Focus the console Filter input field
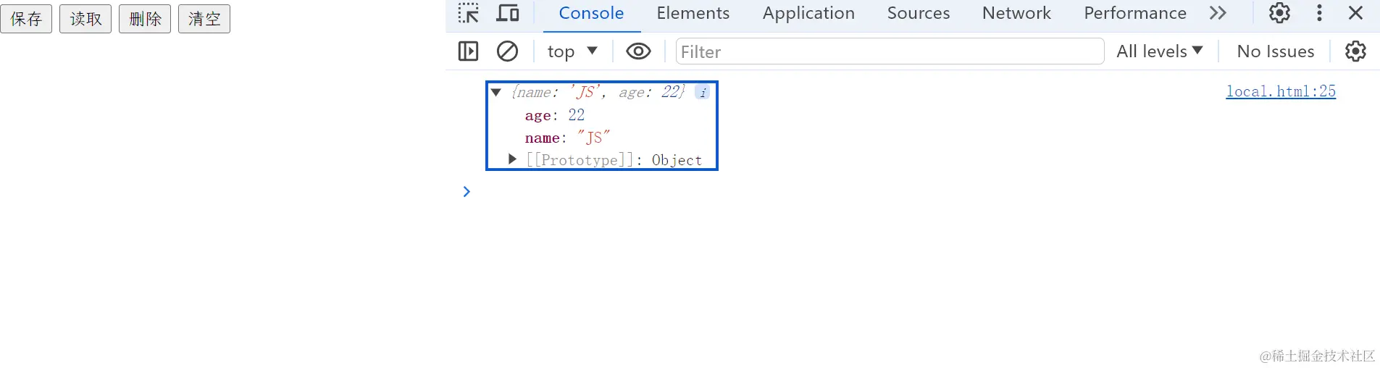Viewport: 1380px width, 368px height. (x=890, y=51)
